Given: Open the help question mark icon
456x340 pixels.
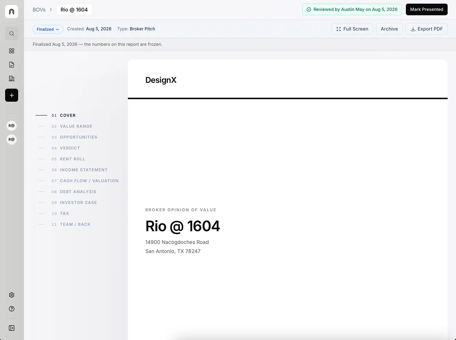Looking at the screenshot, I should [x=12, y=309].
